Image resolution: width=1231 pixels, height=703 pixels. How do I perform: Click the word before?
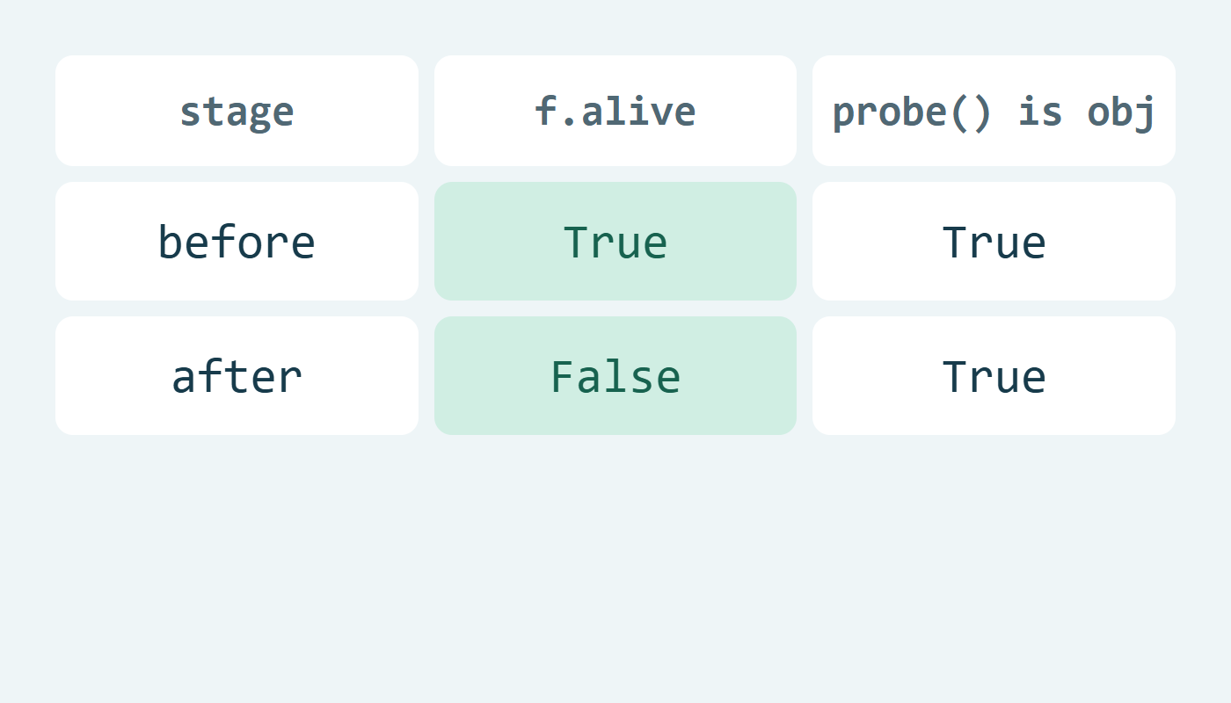pyautogui.click(x=237, y=242)
